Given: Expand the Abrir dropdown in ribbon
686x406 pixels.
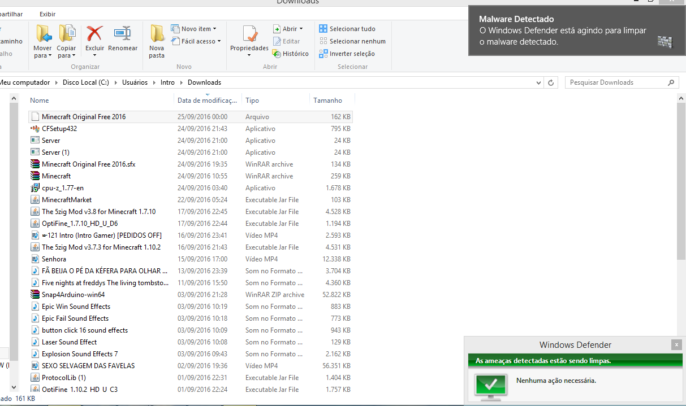Looking at the screenshot, I should (x=301, y=29).
